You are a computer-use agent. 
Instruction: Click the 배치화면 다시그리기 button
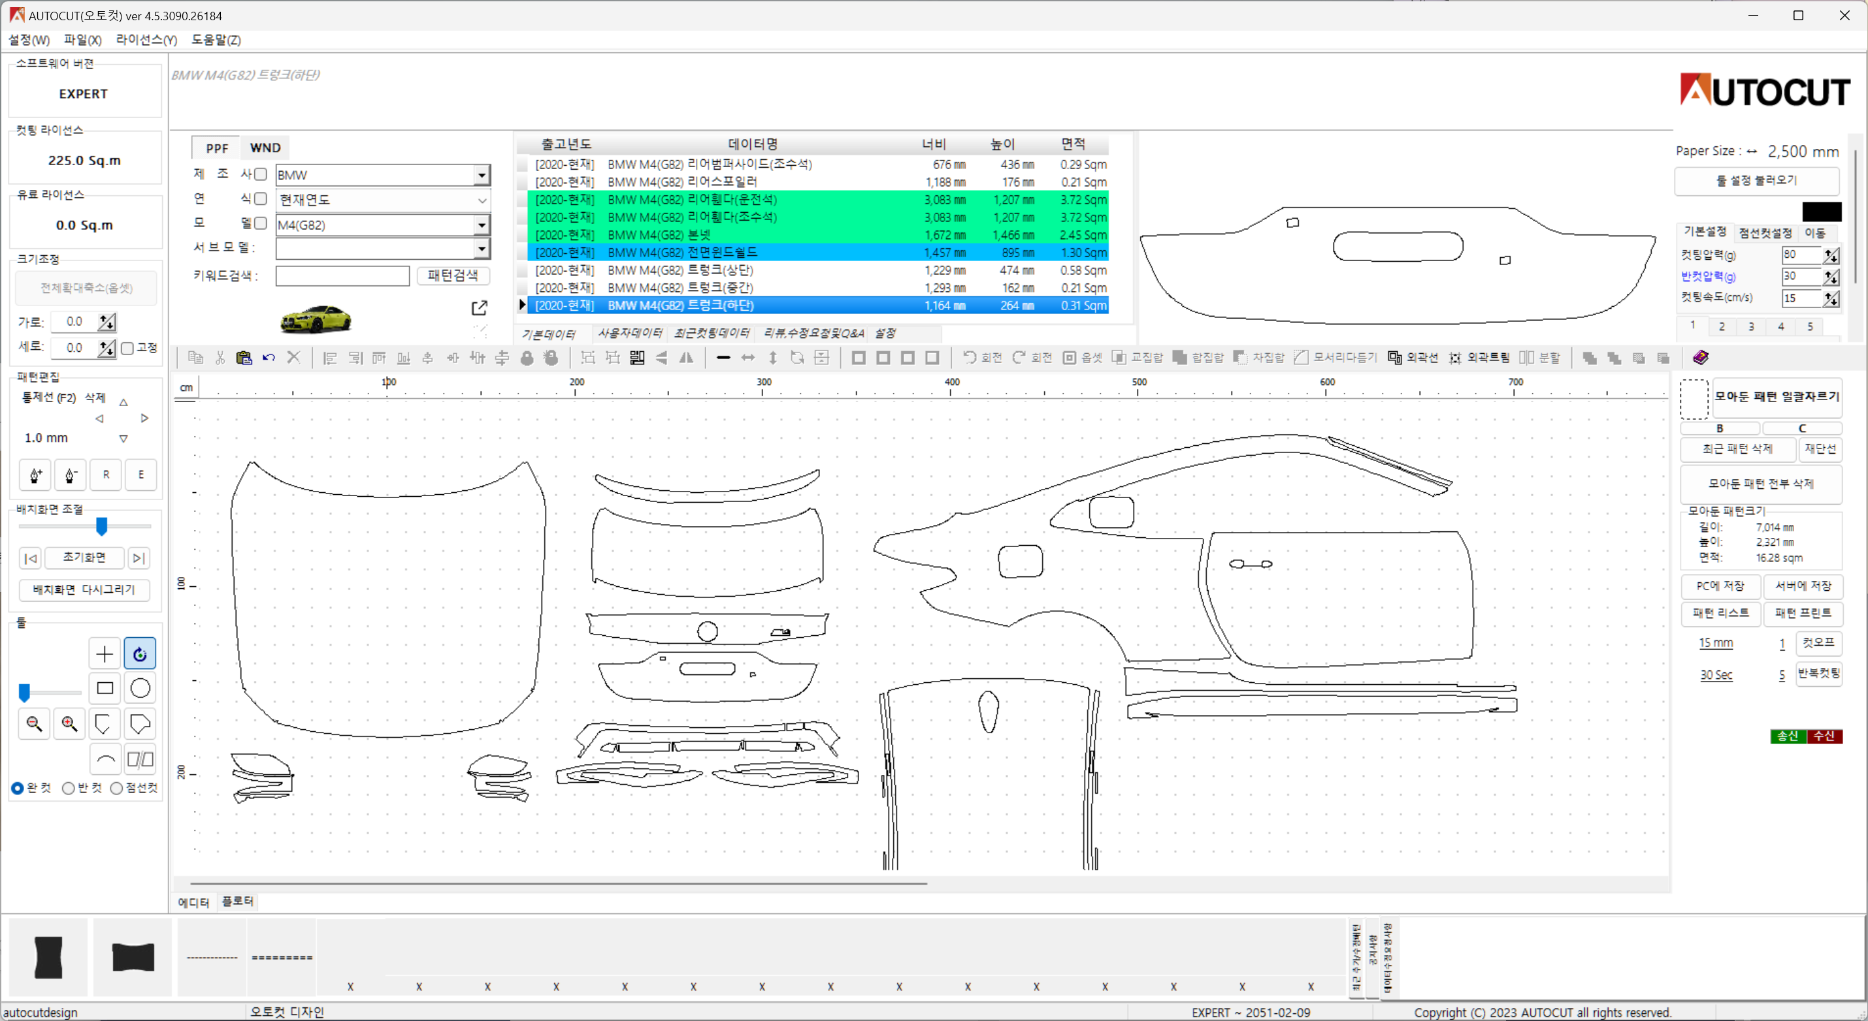(84, 590)
